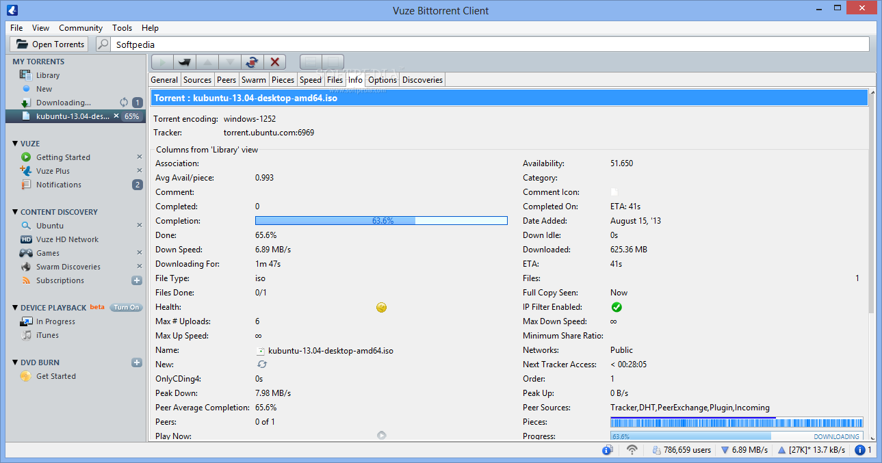The width and height of the screenshot is (882, 463).
Task: Close the Games sidebar entry
Action: [140, 253]
